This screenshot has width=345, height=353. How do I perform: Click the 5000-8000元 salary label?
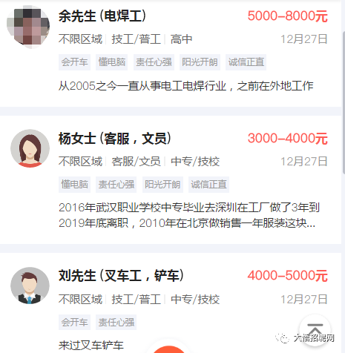tap(288, 16)
